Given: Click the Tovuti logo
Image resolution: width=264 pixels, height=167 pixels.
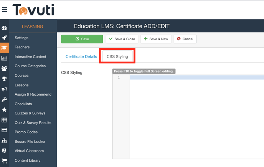Looking at the screenshot, I should (x=33, y=10).
